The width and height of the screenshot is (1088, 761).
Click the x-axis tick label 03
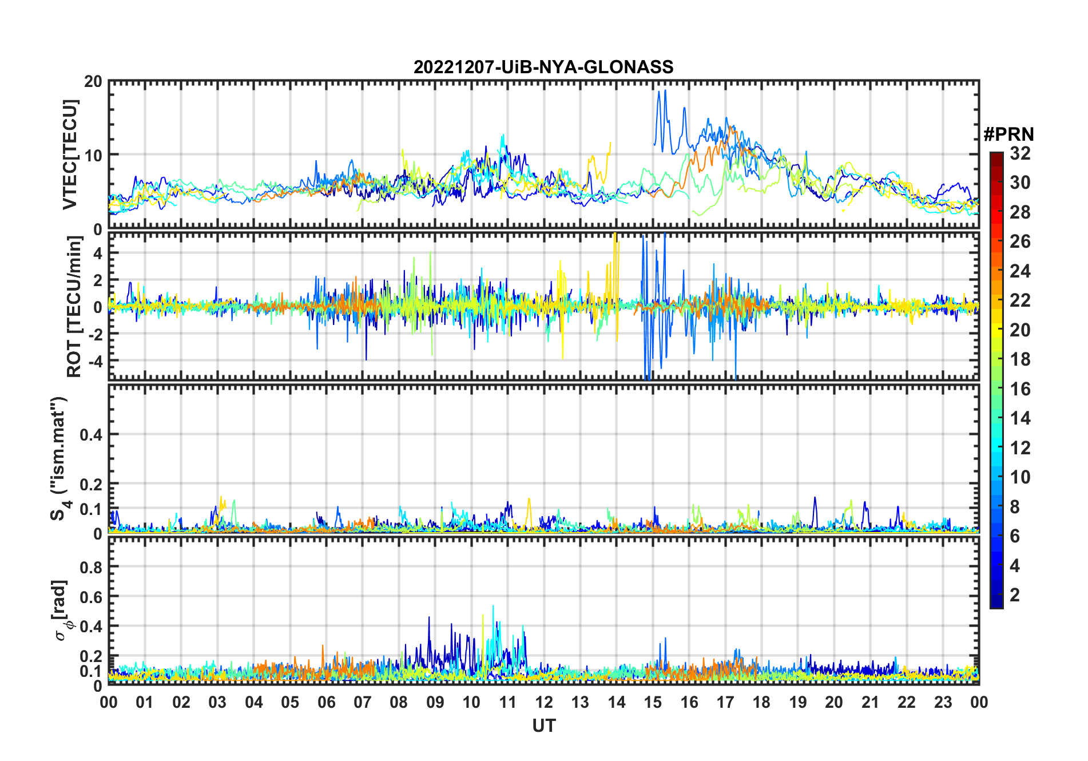point(217,702)
